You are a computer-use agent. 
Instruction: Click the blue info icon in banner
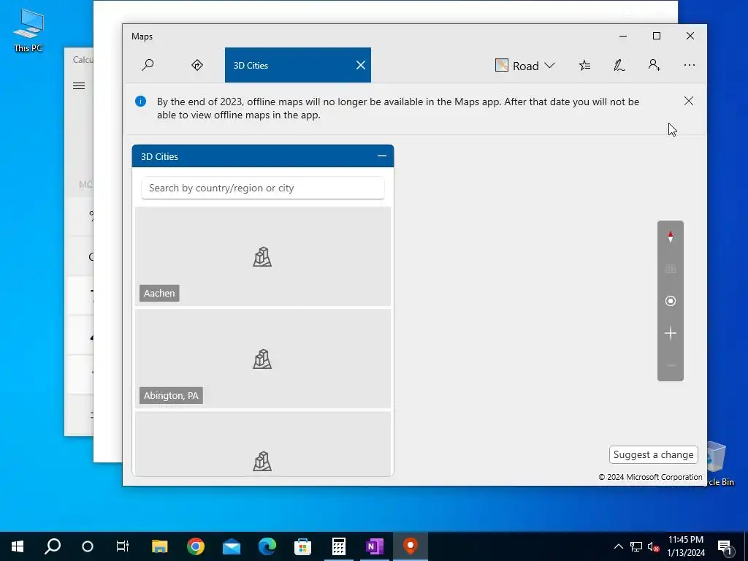pyautogui.click(x=140, y=101)
